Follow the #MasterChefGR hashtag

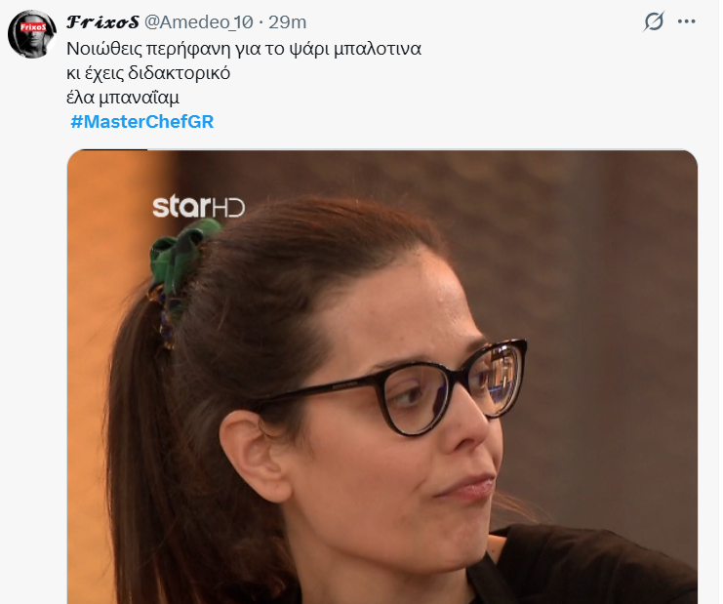[142, 122]
